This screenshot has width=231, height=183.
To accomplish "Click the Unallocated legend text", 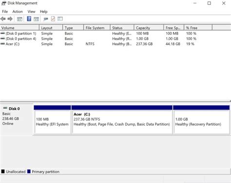I will [x=16, y=172].
